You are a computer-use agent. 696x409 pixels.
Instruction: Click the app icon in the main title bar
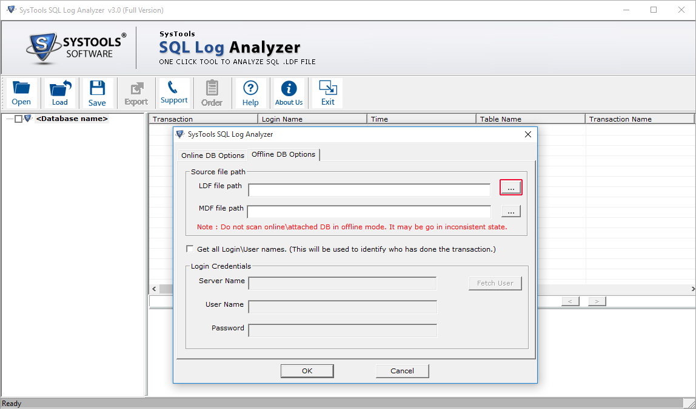[x=11, y=10]
